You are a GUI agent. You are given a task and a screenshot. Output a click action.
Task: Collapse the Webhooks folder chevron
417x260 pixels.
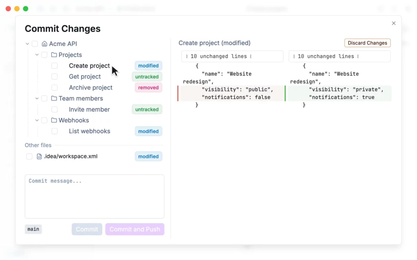(37, 120)
